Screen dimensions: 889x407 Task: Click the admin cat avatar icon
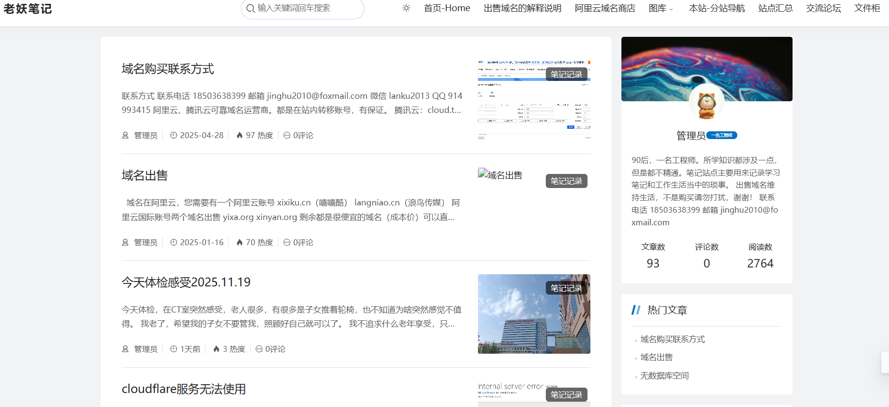coord(706,102)
